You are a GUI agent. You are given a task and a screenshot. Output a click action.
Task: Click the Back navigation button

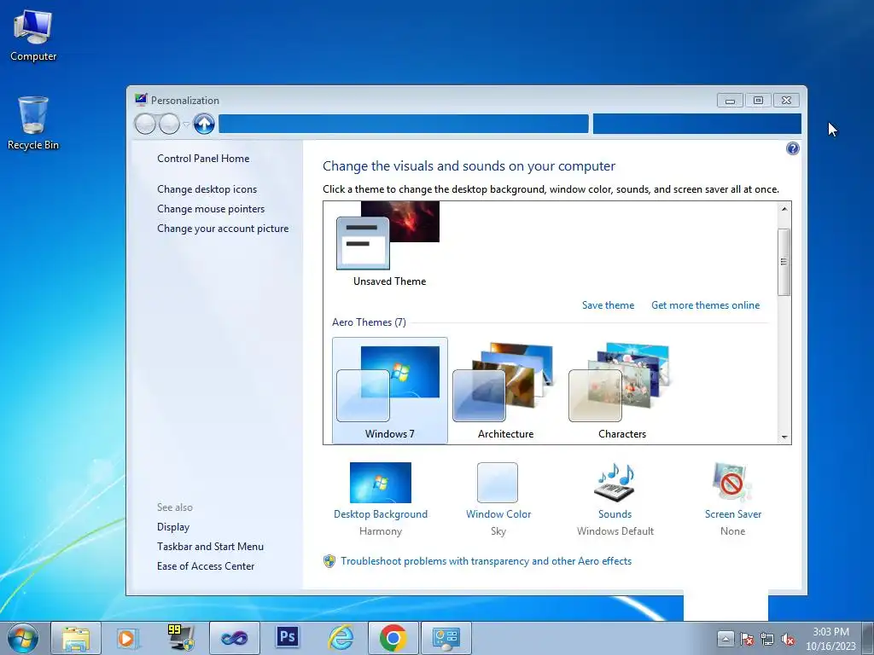point(145,124)
